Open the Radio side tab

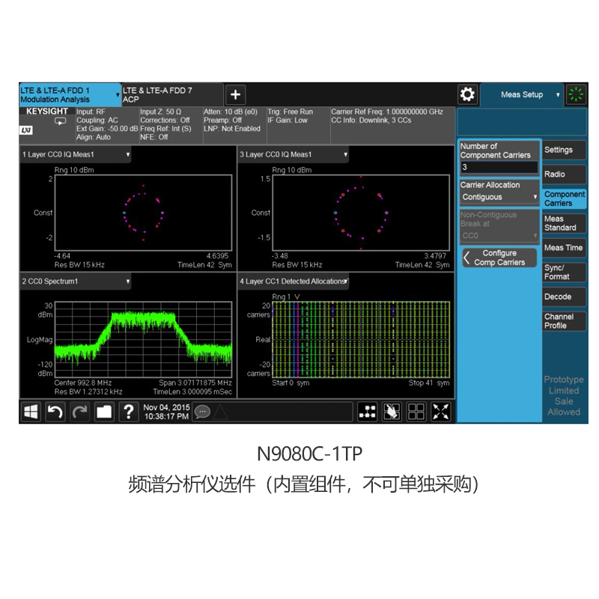click(x=564, y=174)
